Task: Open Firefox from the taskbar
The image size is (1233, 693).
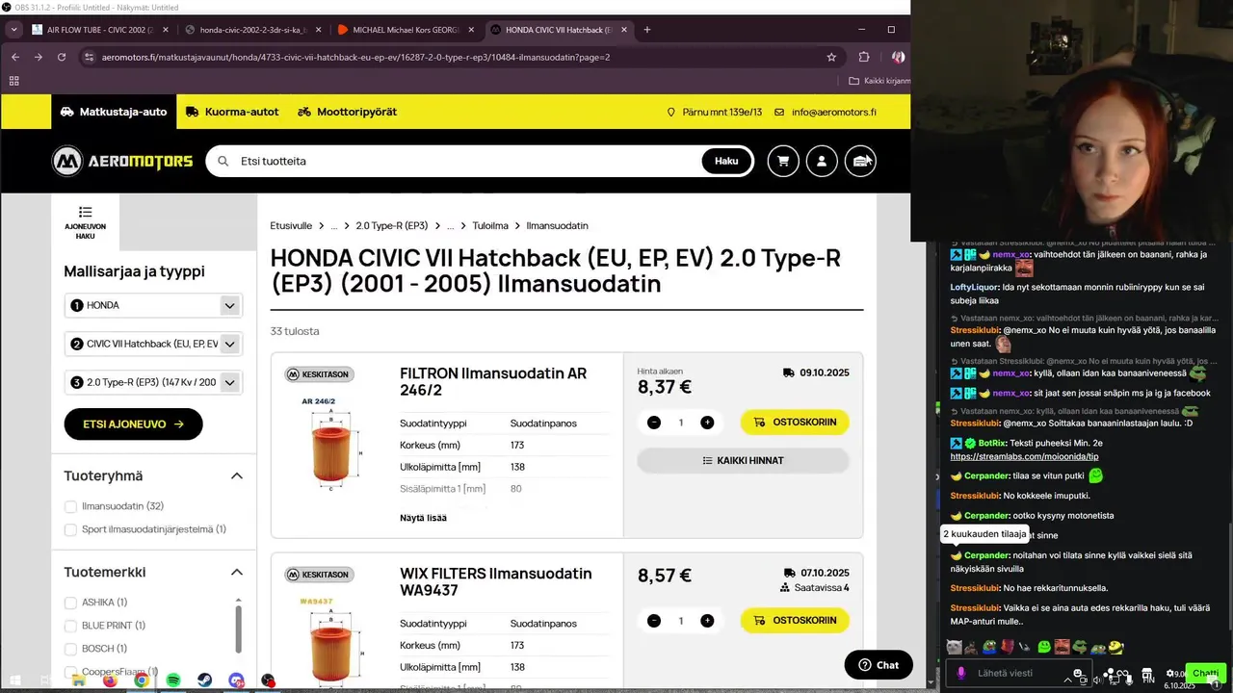Action: 110,680
